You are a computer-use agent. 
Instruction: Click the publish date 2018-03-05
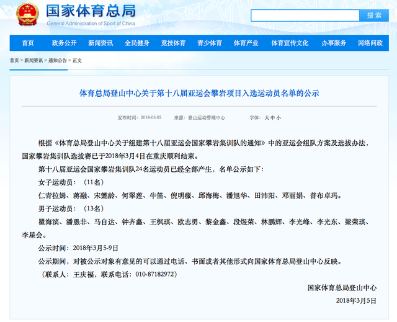coord(151,118)
